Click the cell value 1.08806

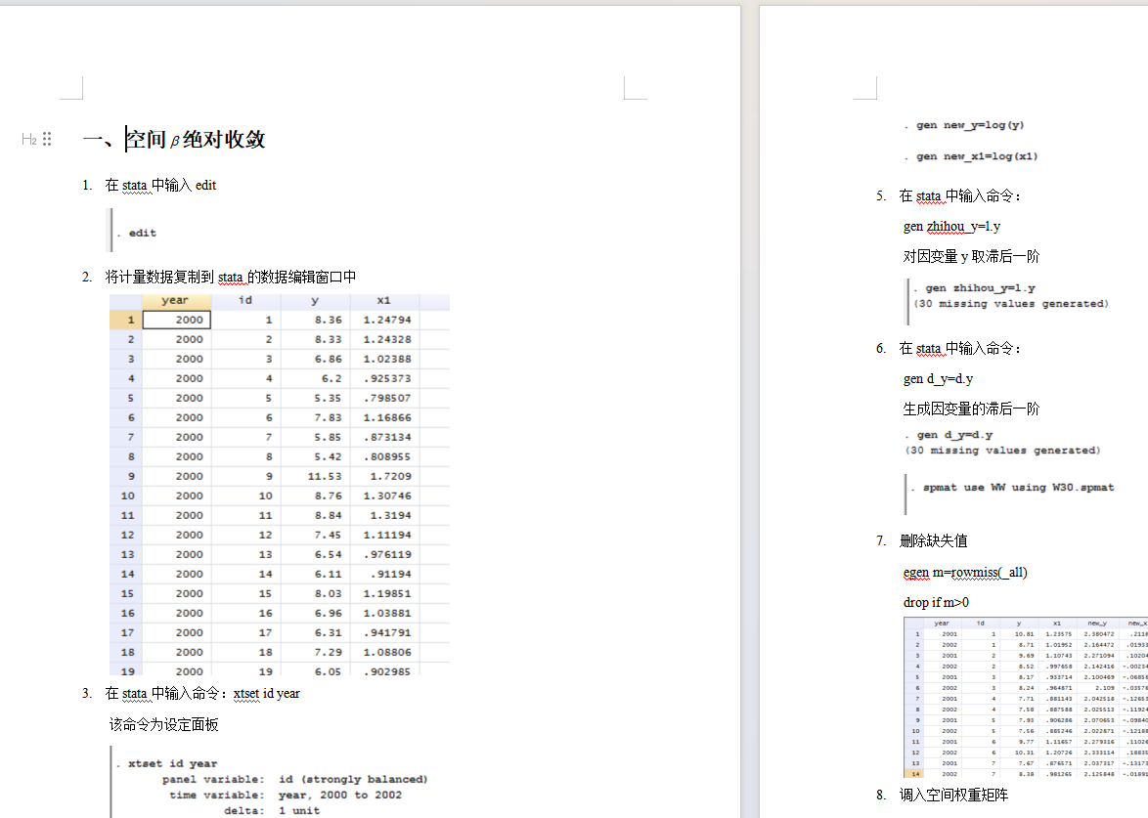(387, 653)
